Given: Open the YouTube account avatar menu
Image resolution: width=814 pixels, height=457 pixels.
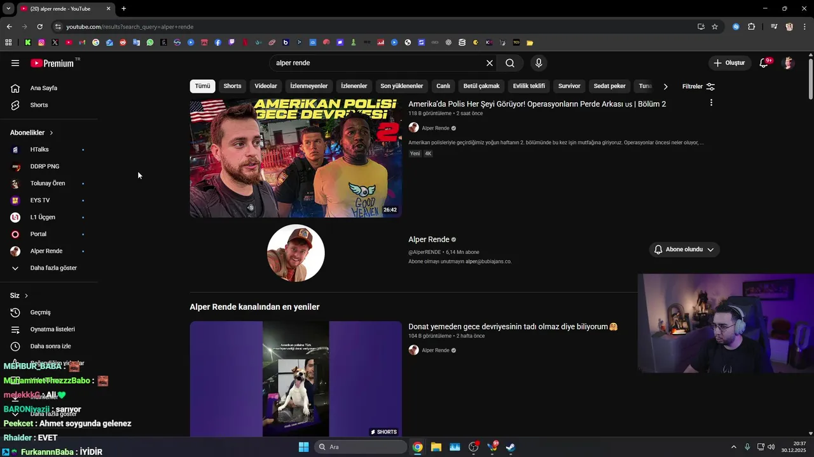Looking at the screenshot, I should tap(789, 63).
